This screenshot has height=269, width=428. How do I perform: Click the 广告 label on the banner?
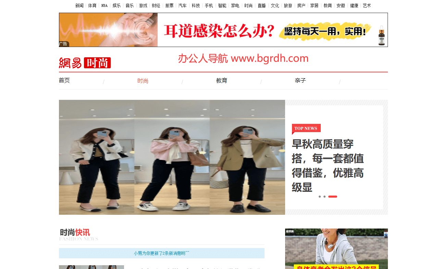click(x=63, y=44)
